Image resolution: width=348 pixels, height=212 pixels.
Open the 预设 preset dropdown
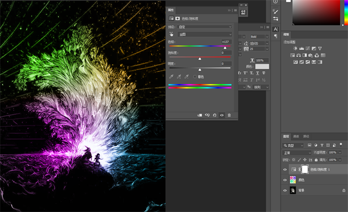pyautogui.click(x=205, y=27)
